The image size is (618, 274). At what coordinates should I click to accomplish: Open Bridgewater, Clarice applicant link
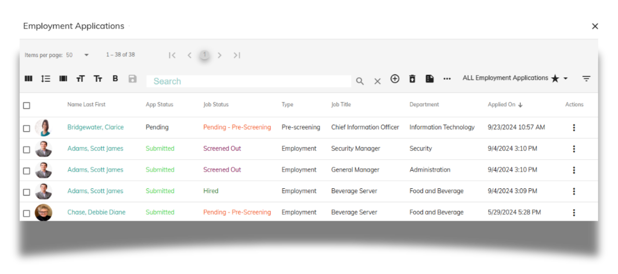[x=95, y=127]
